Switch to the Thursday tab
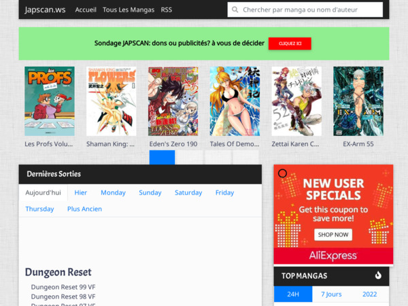Screen dimensions: 408x306 [x=39, y=209]
